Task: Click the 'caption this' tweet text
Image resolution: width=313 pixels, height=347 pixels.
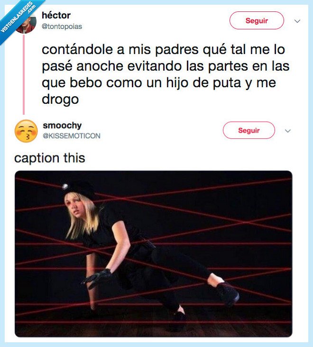Action: (50, 158)
